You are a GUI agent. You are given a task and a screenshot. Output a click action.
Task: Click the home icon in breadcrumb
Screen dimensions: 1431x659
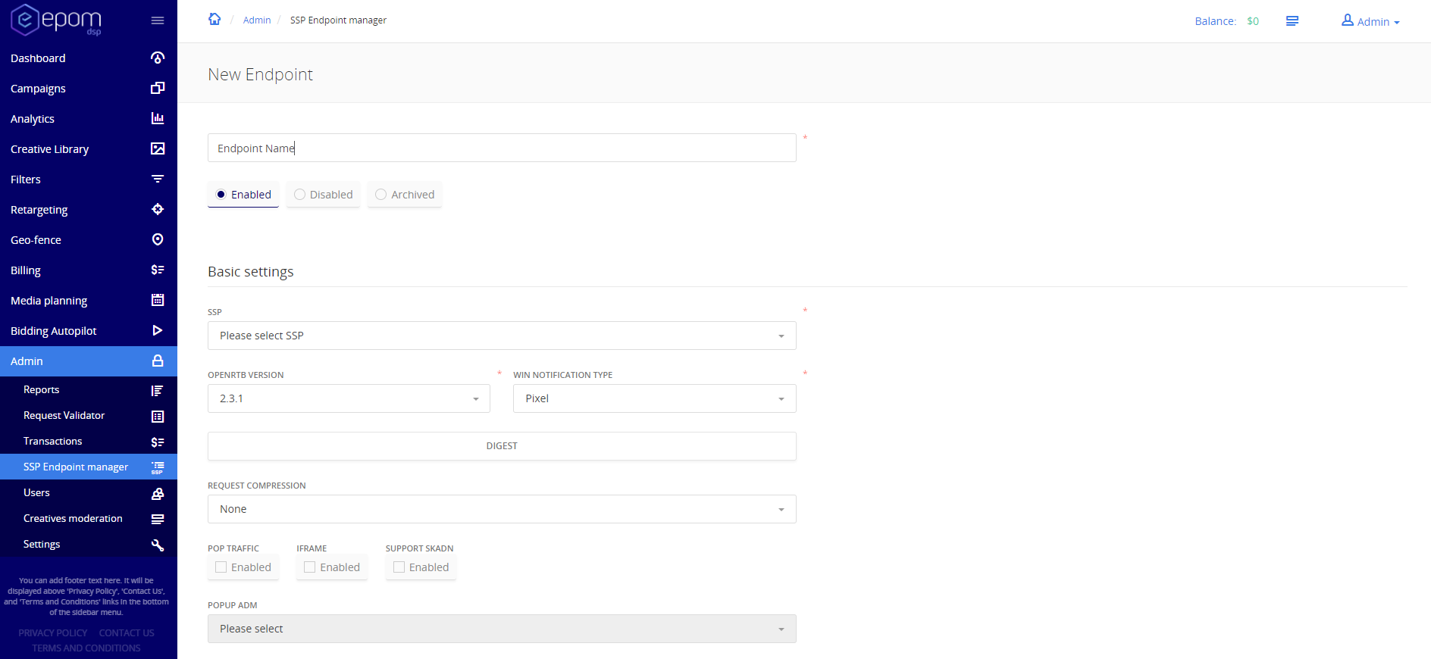[214, 19]
